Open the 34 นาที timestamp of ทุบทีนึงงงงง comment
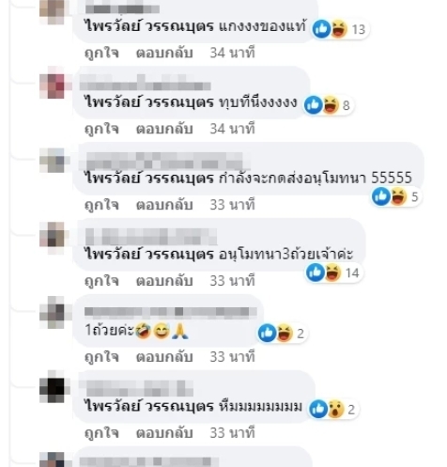The height and width of the screenshot is (467, 447). 232,129
